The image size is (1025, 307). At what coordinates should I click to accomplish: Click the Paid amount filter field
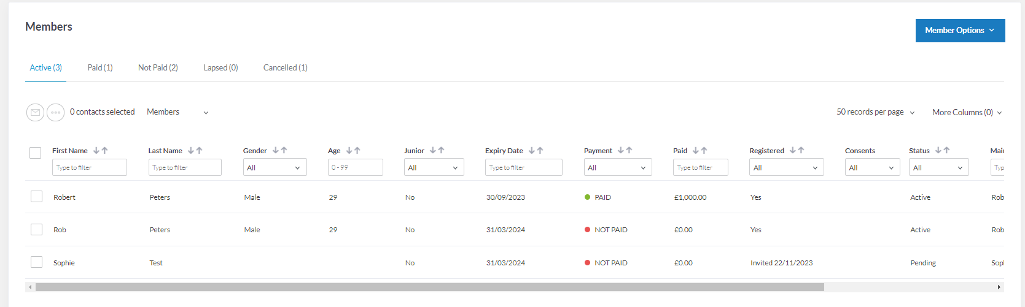point(701,167)
